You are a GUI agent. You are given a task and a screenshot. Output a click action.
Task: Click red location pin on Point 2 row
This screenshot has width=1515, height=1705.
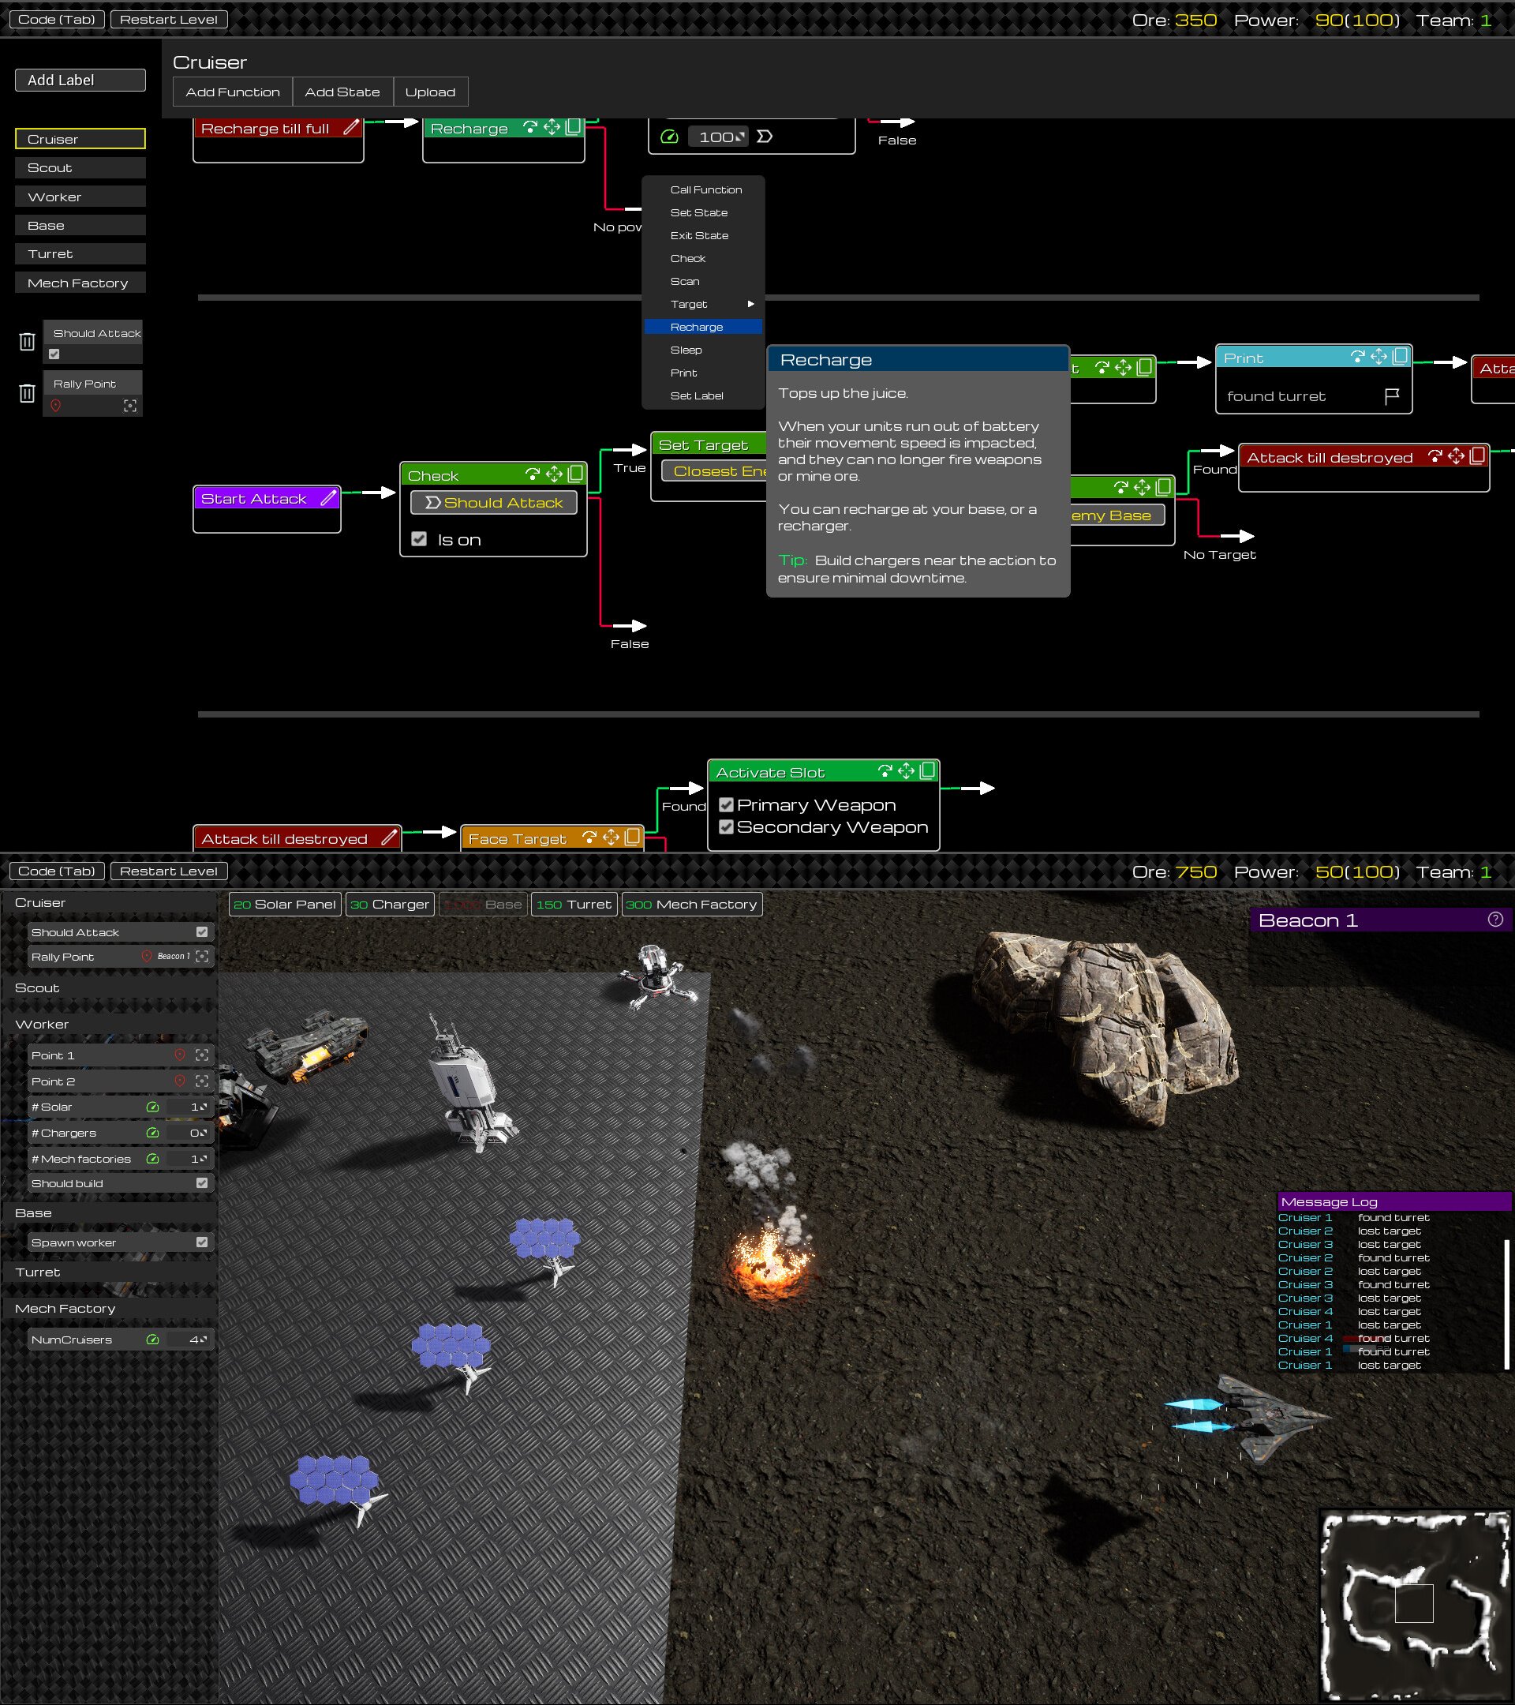click(179, 1081)
